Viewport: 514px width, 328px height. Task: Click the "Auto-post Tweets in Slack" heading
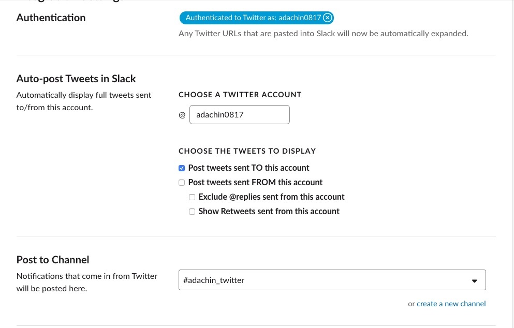pyautogui.click(x=76, y=79)
